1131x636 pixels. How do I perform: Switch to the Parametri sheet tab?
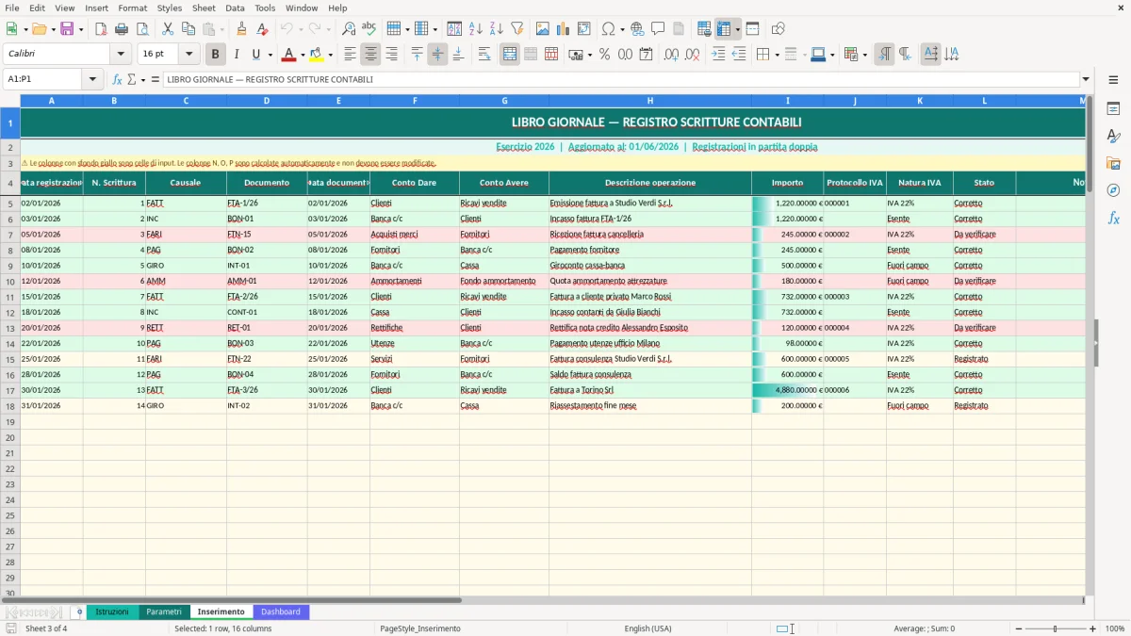coord(164,612)
